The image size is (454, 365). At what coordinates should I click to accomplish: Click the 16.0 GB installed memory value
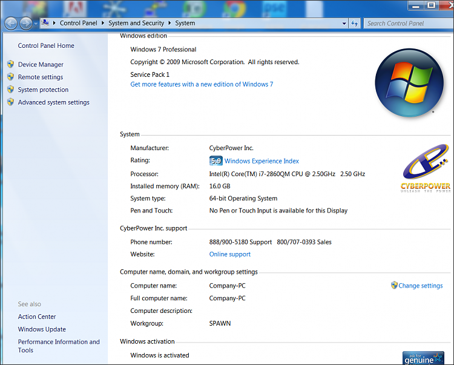220,186
